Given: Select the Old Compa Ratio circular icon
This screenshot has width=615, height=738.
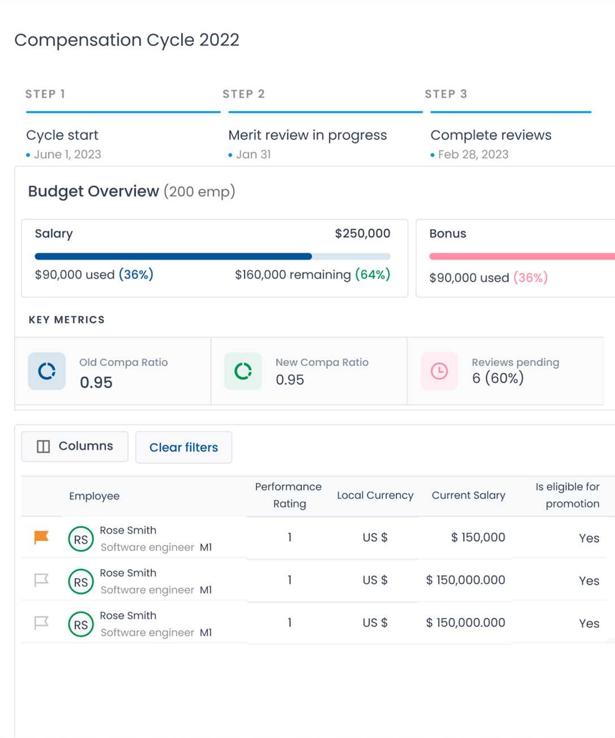Looking at the screenshot, I should [47, 371].
